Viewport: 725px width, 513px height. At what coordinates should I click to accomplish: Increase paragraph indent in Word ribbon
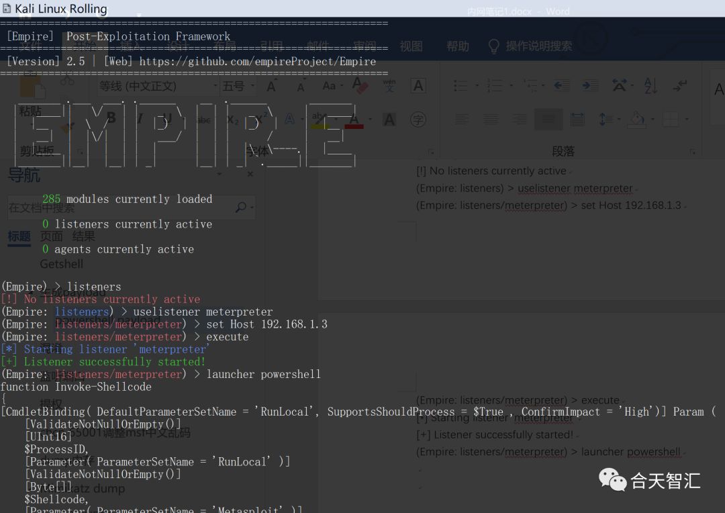pyautogui.click(x=591, y=85)
